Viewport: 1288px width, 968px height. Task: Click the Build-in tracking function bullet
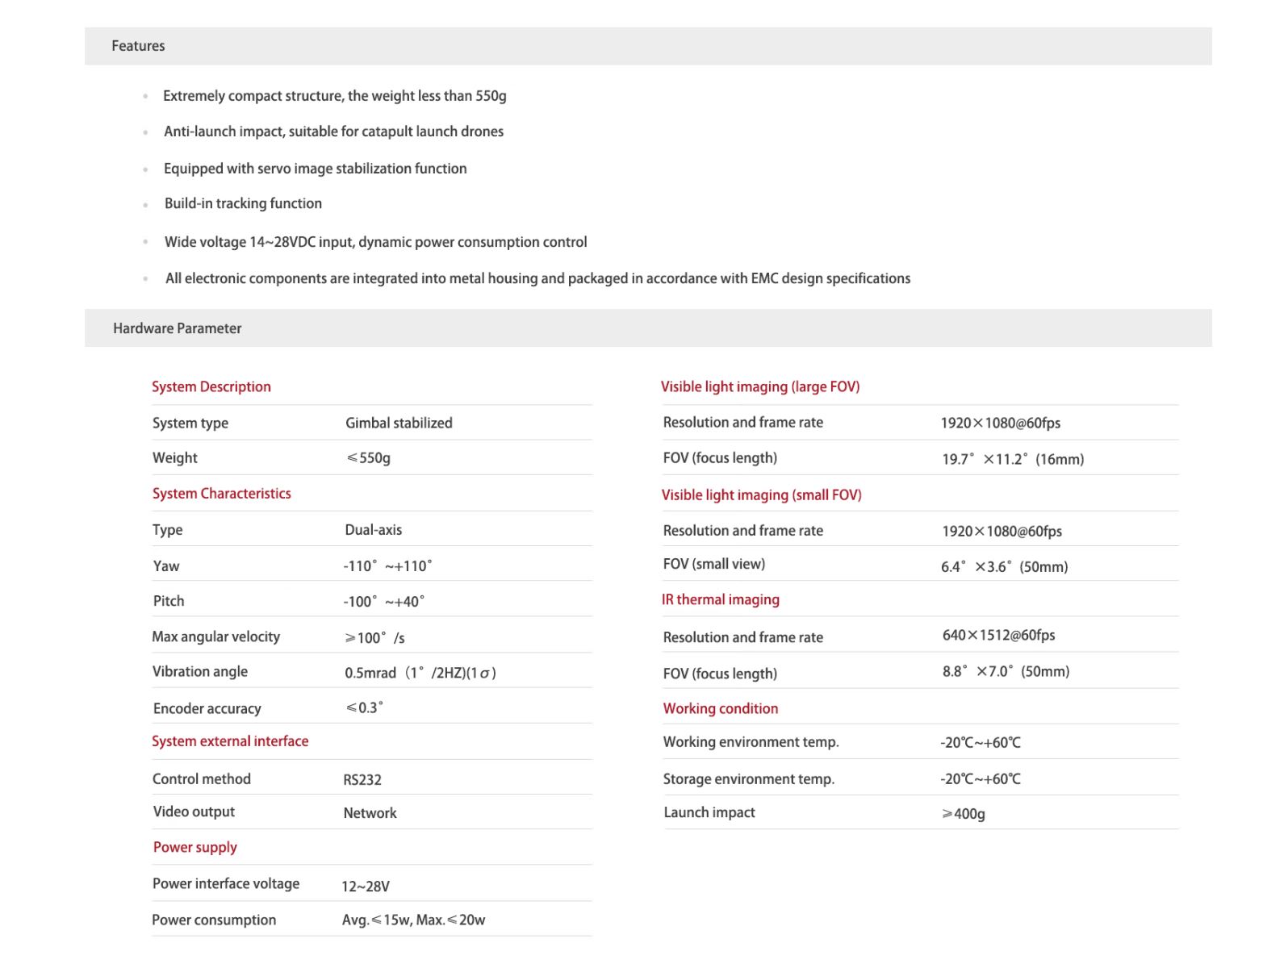tap(243, 203)
